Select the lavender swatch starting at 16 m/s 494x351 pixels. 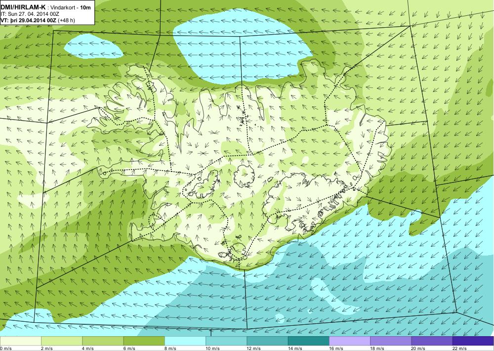pyautogui.click(x=350, y=341)
